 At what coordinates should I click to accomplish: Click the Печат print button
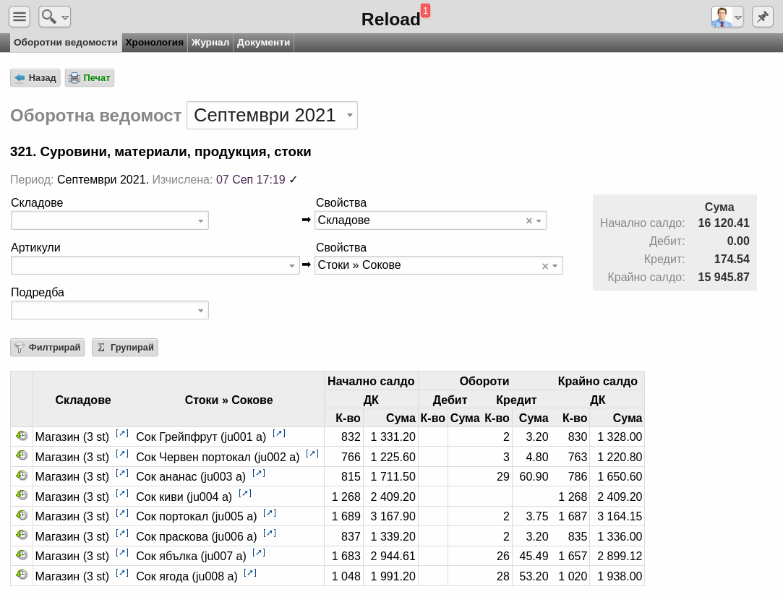coord(90,78)
